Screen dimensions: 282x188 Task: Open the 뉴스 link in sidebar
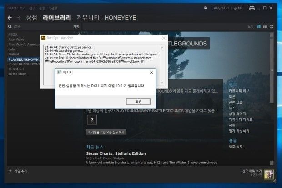pyautogui.click(x=232, y=108)
